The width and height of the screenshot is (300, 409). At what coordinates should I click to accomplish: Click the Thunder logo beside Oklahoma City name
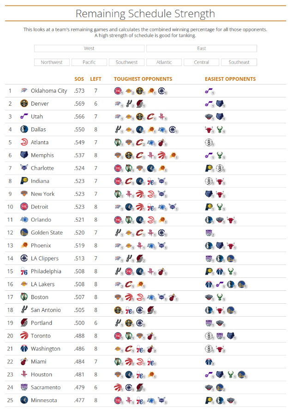(x=24, y=91)
